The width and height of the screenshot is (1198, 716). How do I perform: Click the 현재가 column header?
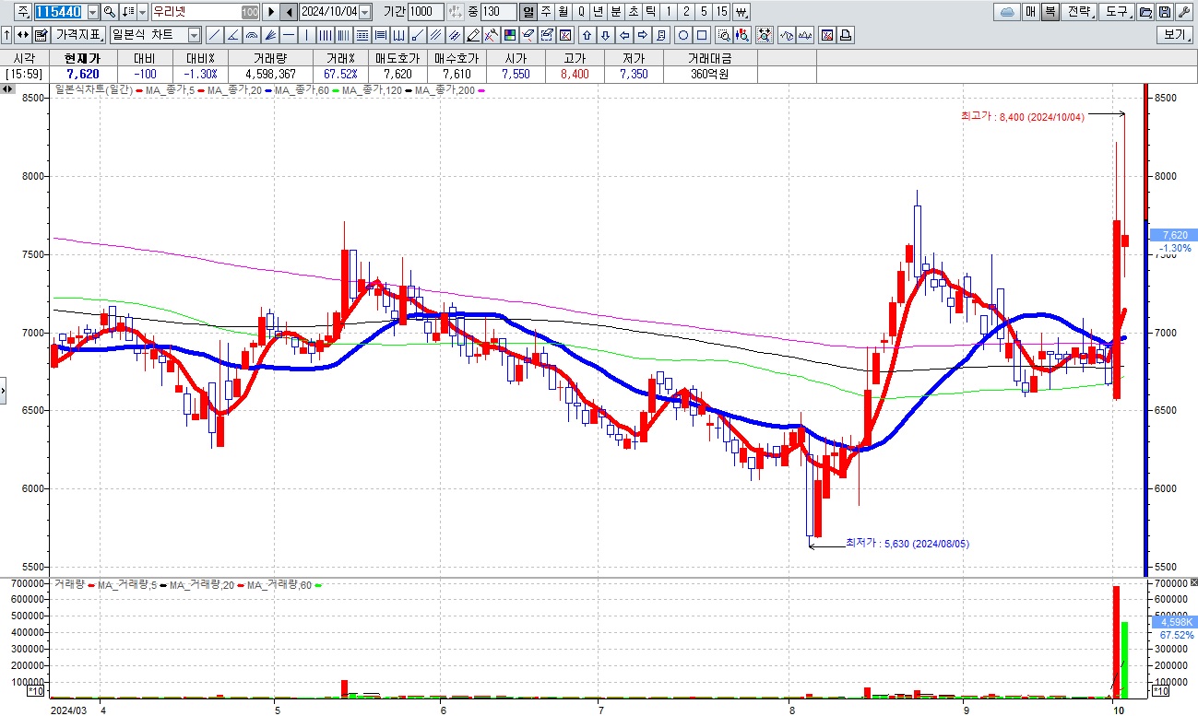[82, 58]
